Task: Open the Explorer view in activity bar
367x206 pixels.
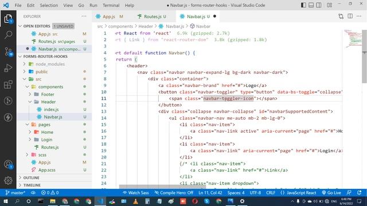Action: pyautogui.click(x=8, y=19)
